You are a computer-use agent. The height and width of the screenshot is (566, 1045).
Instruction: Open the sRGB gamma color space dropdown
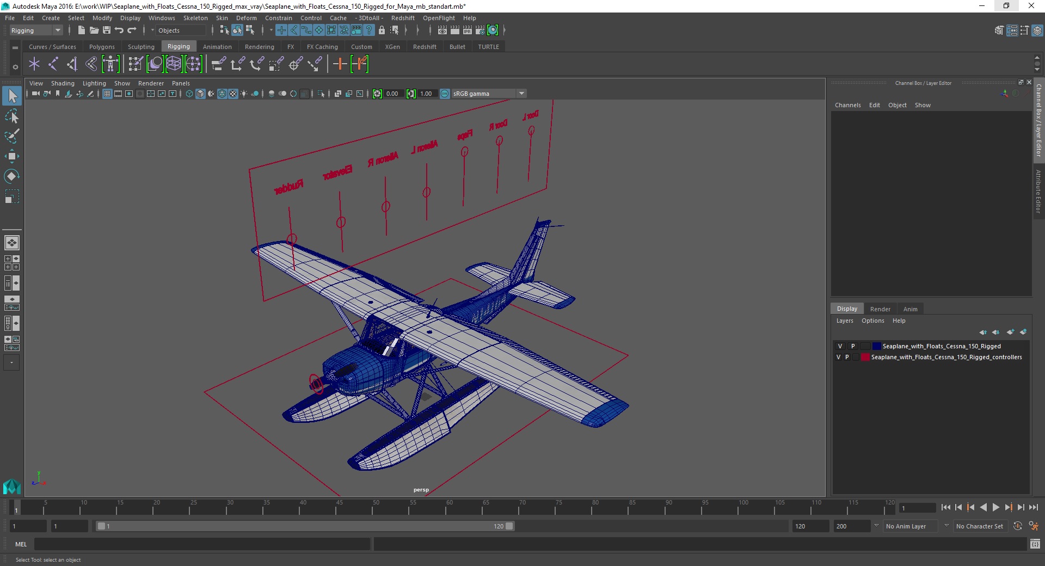(489, 94)
